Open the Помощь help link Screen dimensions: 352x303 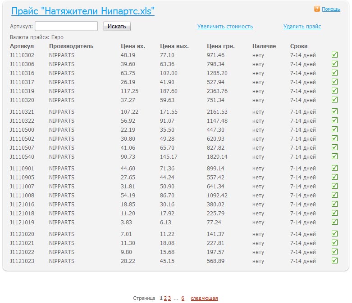(331, 9)
